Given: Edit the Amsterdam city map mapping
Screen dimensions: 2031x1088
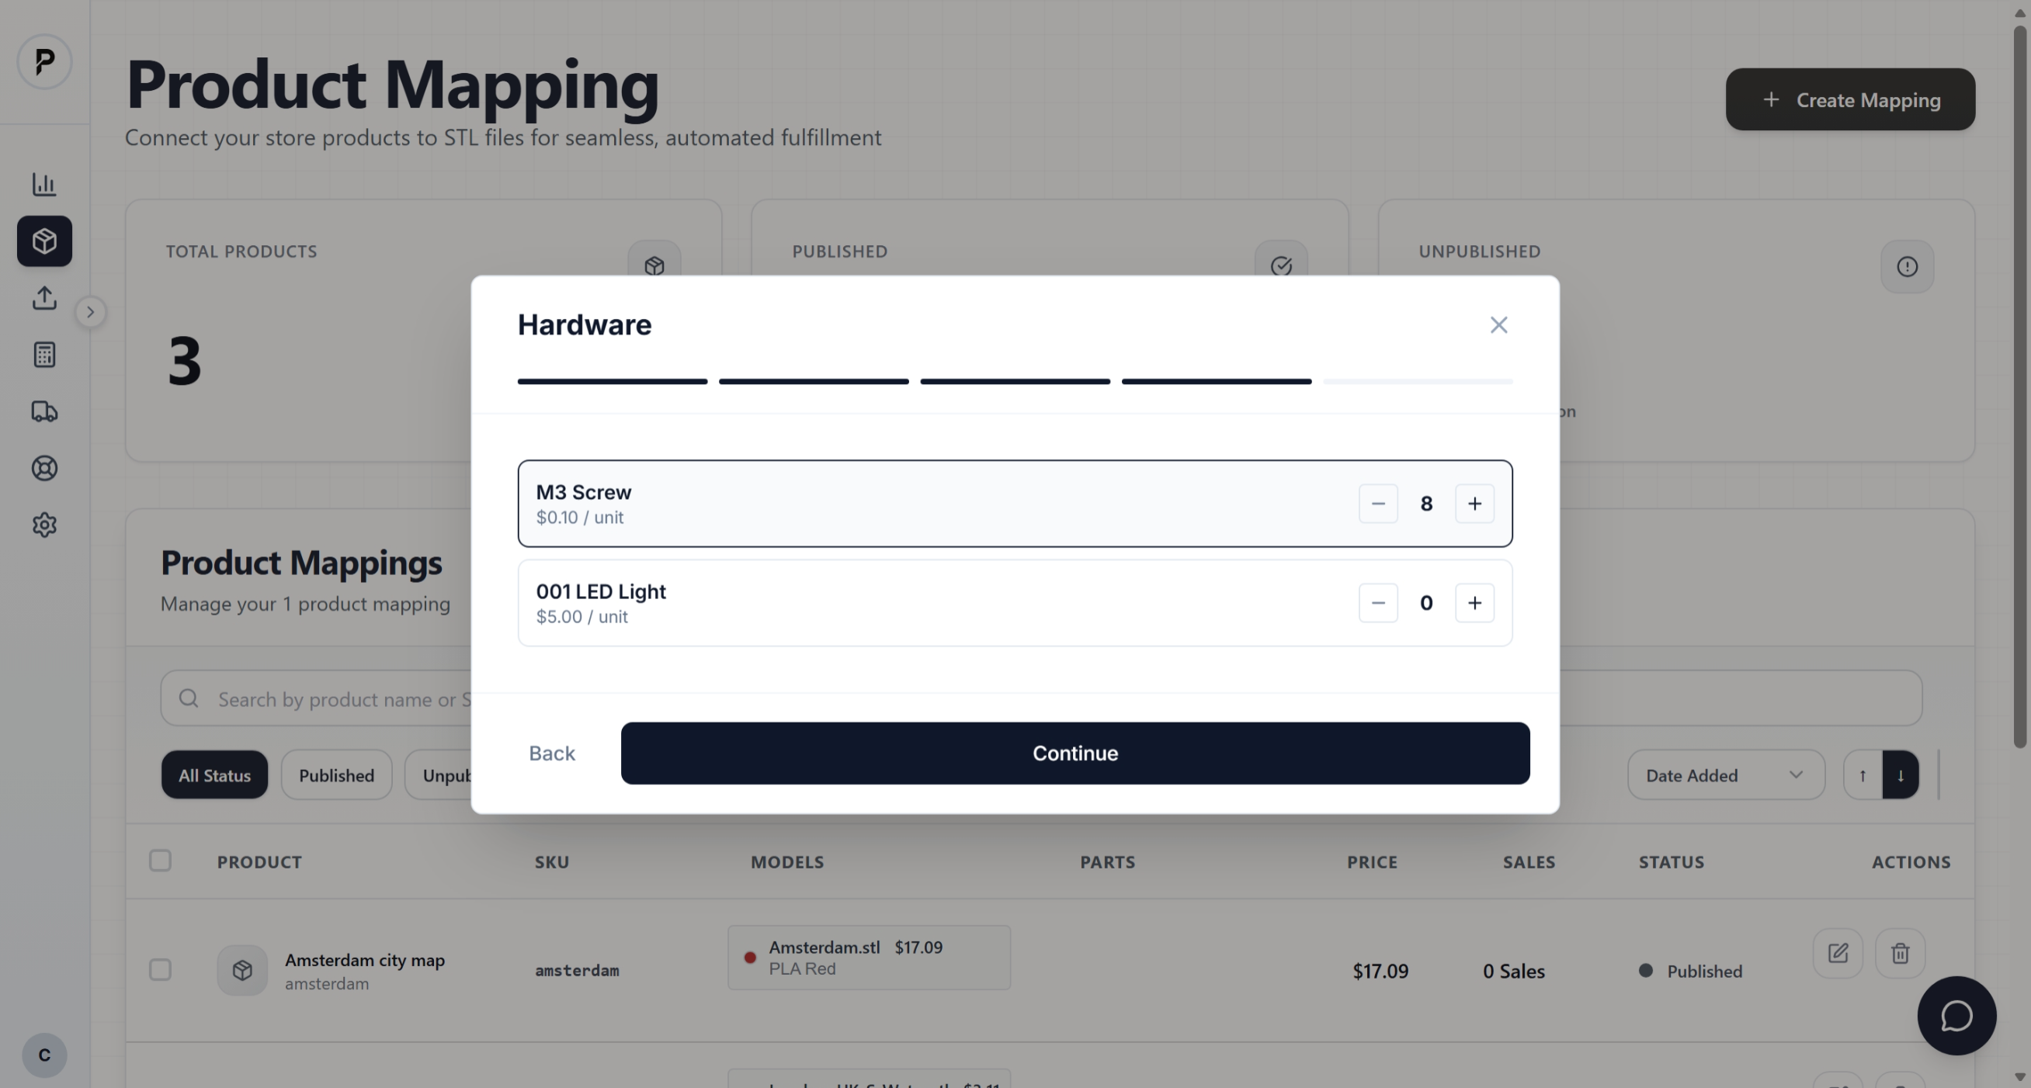Looking at the screenshot, I should (1837, 953).
